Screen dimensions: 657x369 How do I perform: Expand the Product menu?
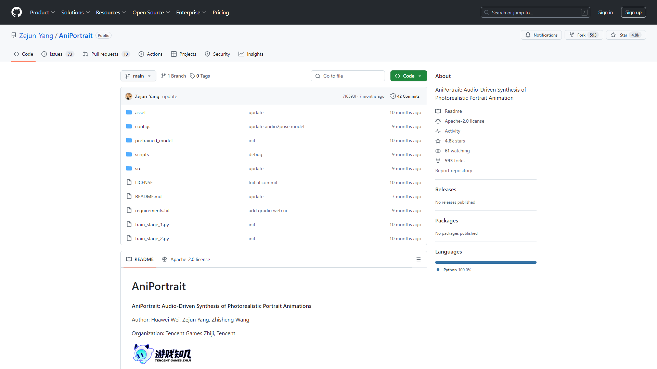tap(42, 12)
